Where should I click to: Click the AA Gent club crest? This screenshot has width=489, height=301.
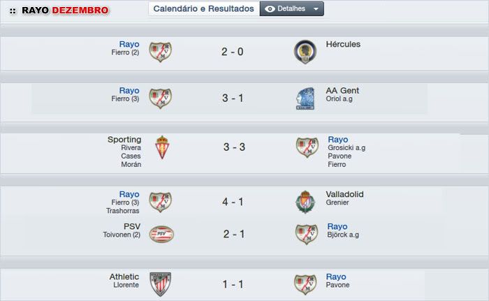pyautogui.click(x=306, y=98)
